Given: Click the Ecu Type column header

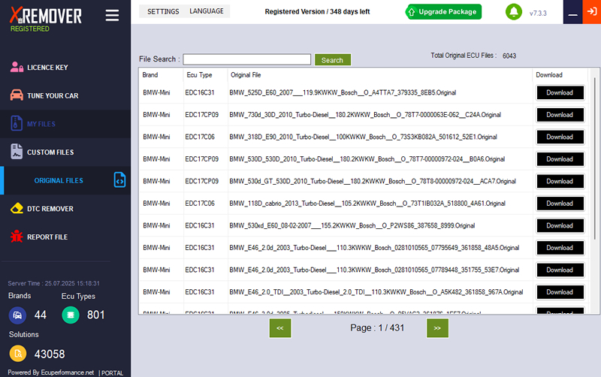Looking at the screenshot, I should point(199,75).
